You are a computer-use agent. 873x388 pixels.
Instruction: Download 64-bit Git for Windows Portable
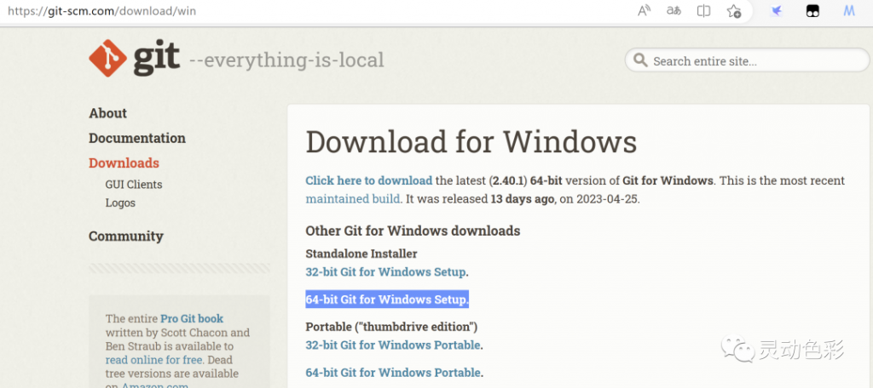[393, 373]
